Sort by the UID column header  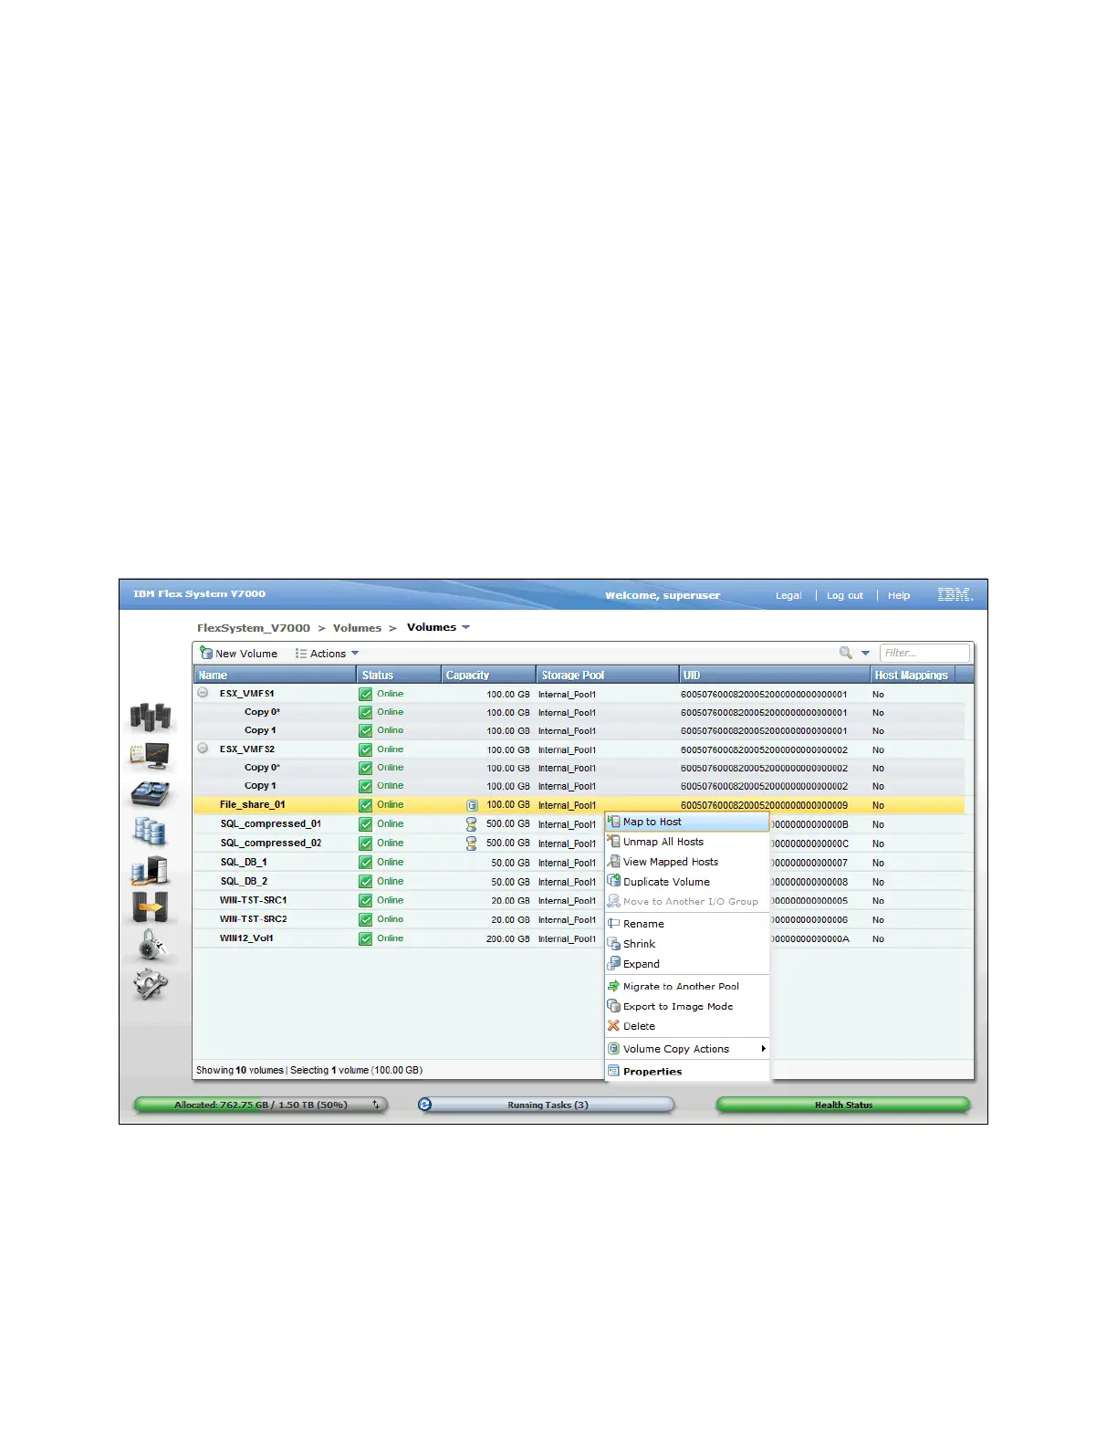click(x=775, y=676)
